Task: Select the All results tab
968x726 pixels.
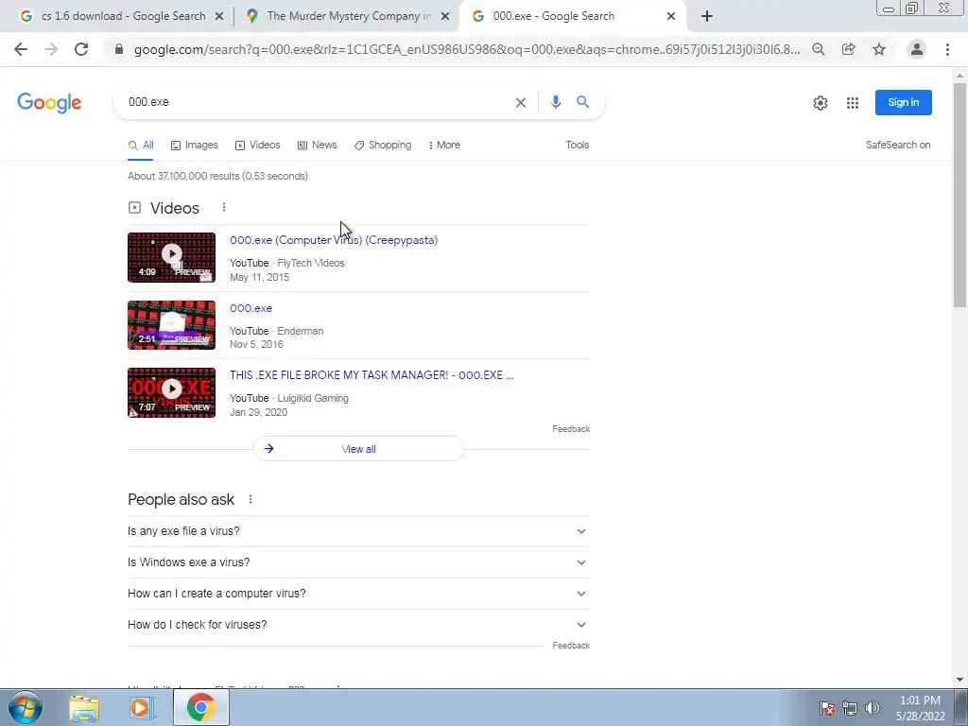Action: 141,145
